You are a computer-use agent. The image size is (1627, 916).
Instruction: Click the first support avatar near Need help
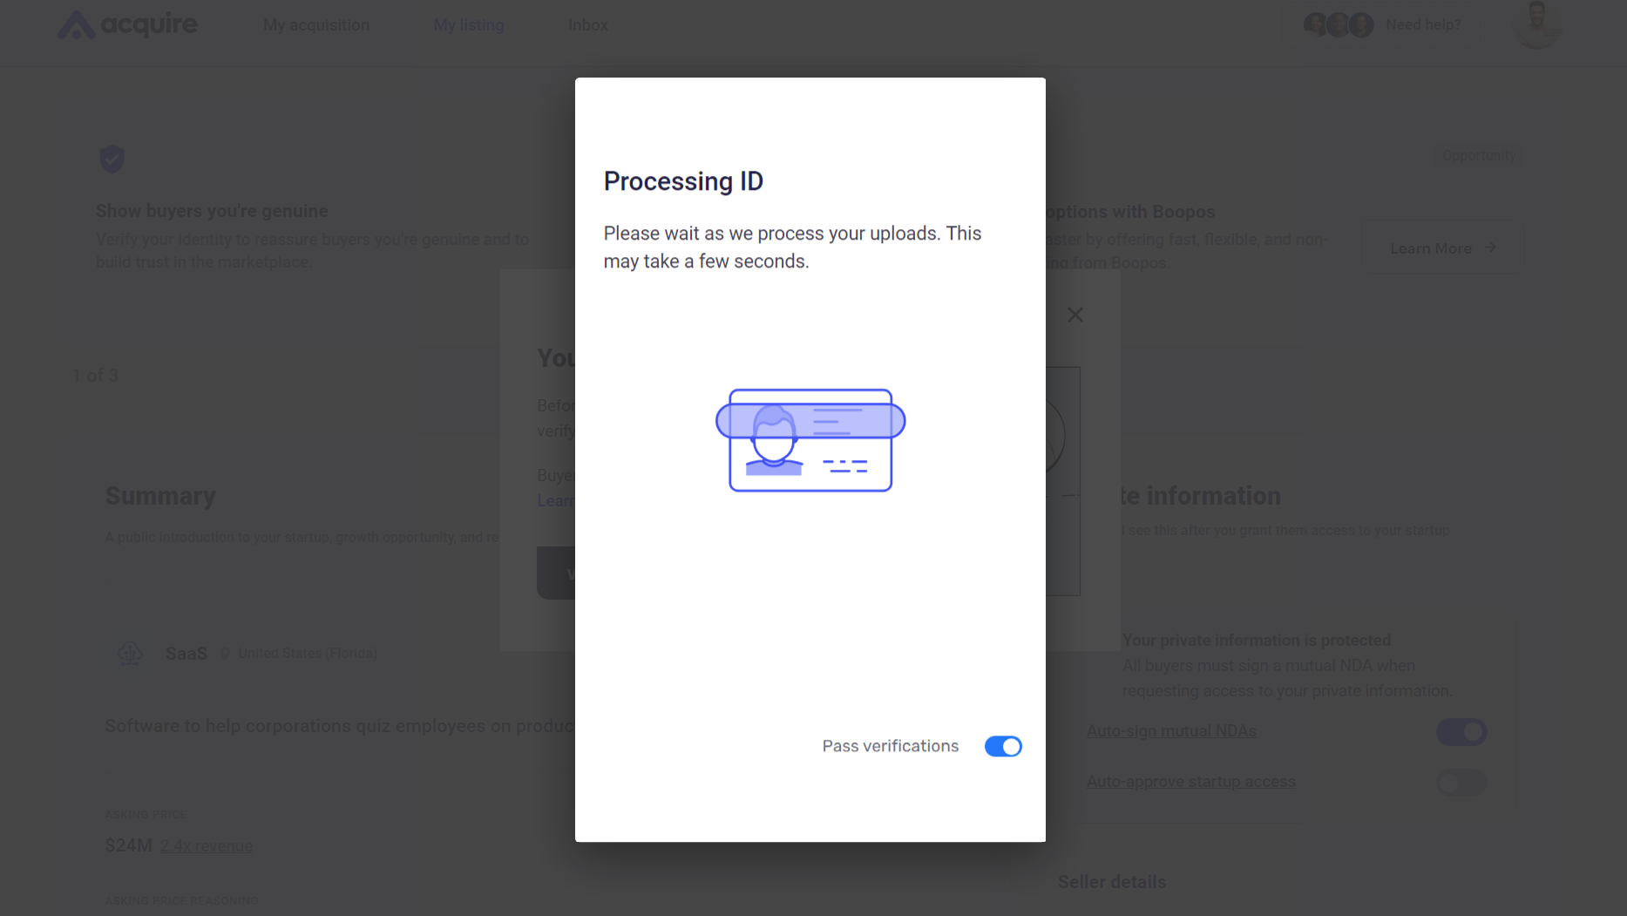point(1314,24)
